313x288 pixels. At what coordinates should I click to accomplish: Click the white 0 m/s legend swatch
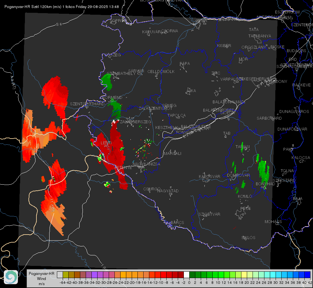(x=186, y=275)
